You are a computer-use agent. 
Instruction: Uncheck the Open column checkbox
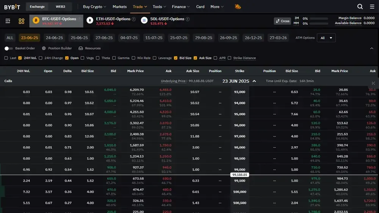coord(67,58)
